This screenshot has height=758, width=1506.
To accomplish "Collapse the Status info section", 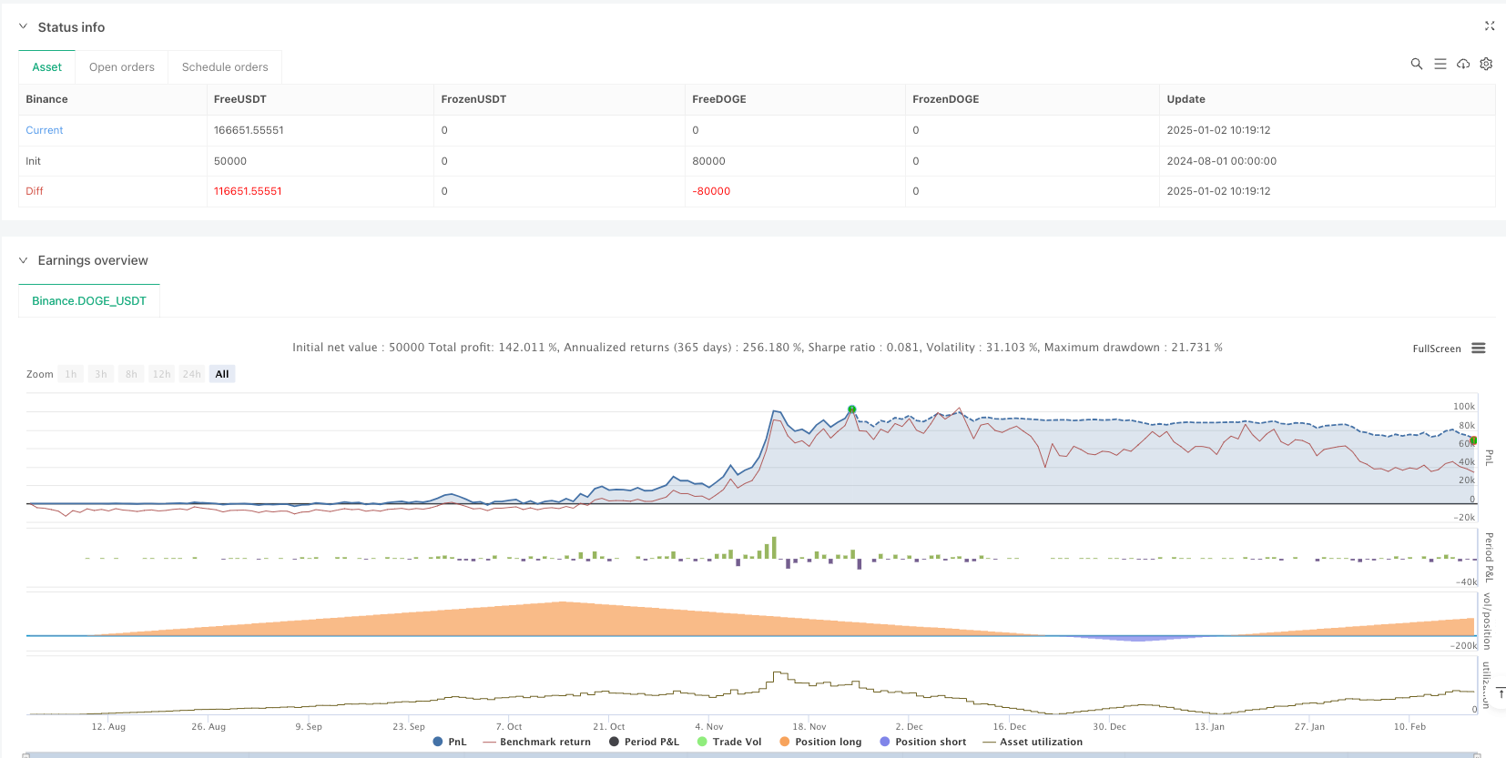I will [x=24, y=27].
